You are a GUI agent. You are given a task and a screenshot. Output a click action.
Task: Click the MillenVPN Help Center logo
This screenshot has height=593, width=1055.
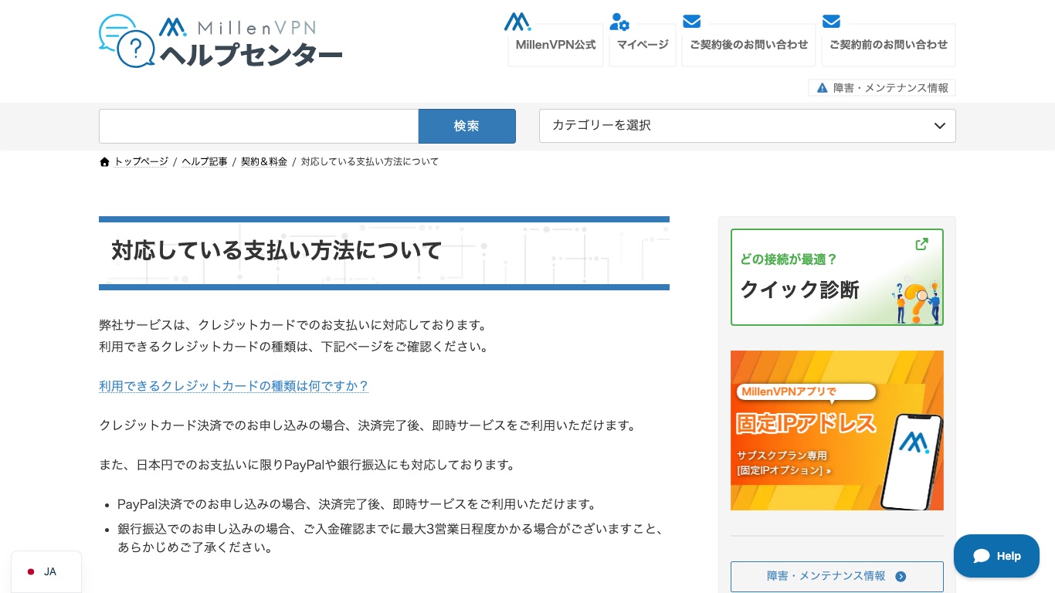pos(221,42)
